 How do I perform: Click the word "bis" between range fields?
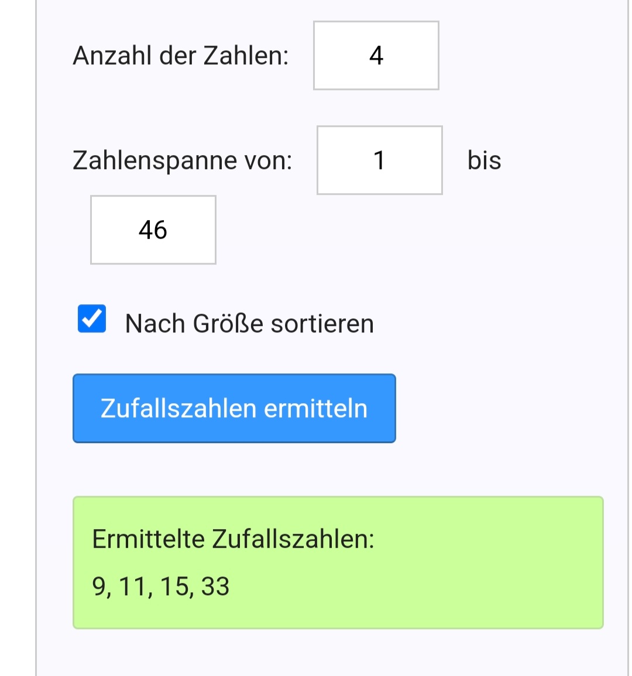pos(484,160)
